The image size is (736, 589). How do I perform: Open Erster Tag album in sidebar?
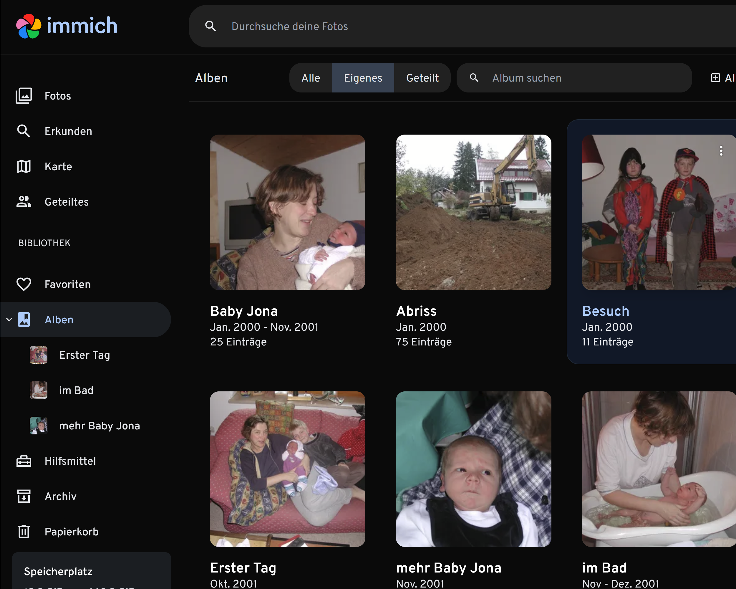(x=84, y=355)
